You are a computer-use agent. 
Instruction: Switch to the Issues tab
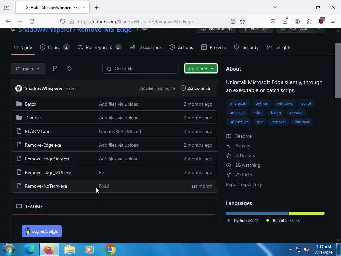click(55, 47)
